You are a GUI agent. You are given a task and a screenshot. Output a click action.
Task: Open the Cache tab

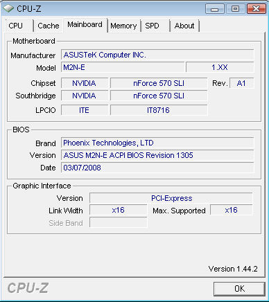[48, 26]
